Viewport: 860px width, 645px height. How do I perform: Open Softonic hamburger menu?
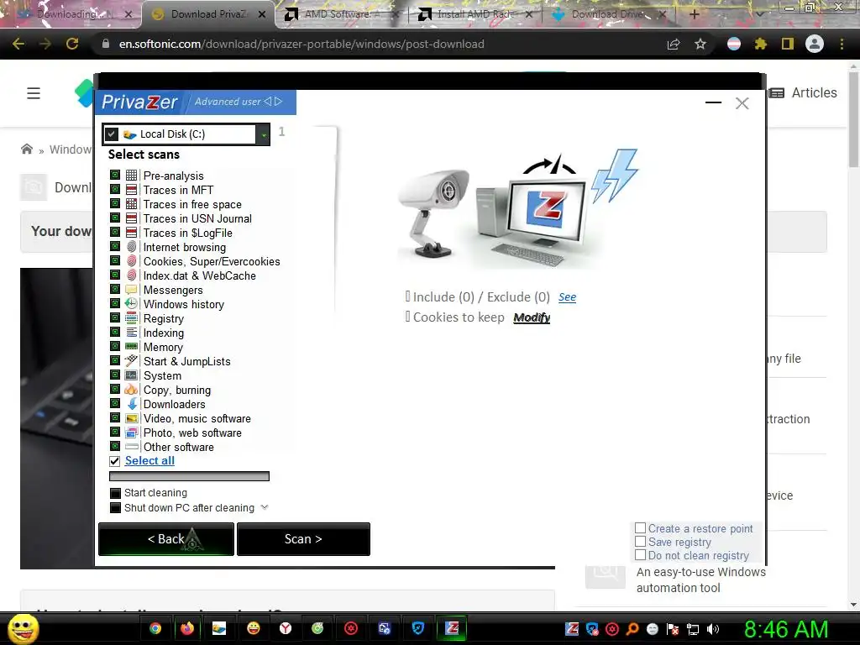pos(34,93)
